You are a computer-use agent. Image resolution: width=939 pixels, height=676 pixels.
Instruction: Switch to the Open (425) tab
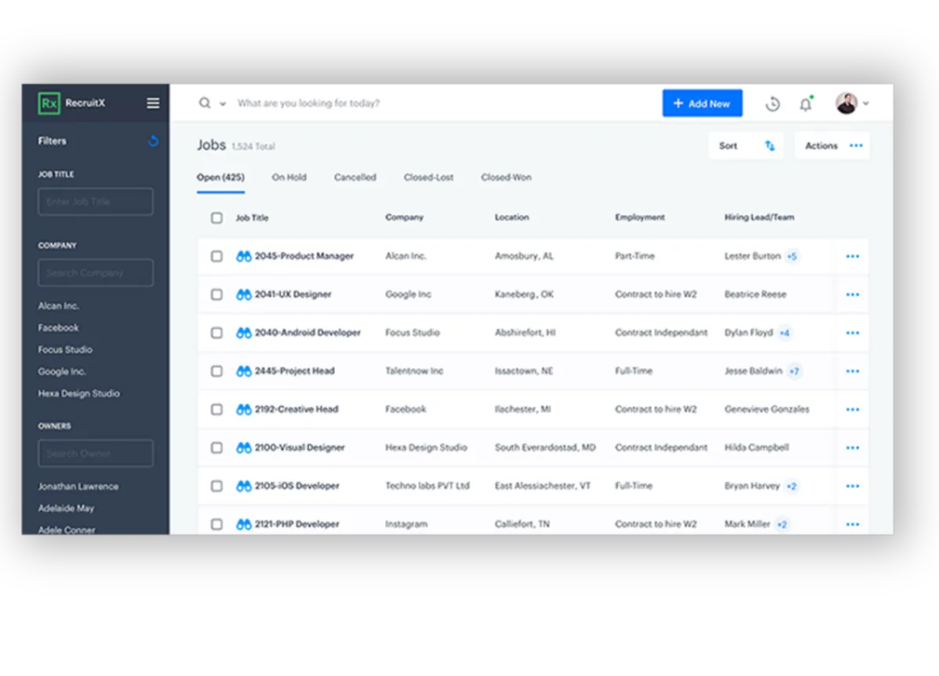click(221, 178)
